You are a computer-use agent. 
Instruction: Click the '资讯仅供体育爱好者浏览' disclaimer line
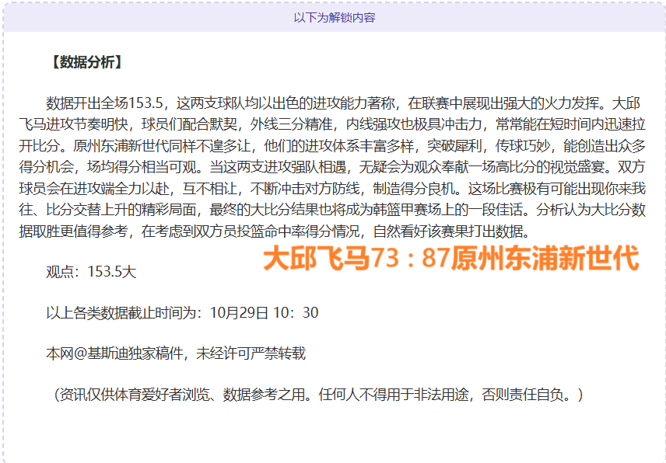pyautogui.click(x=134, y=395)
